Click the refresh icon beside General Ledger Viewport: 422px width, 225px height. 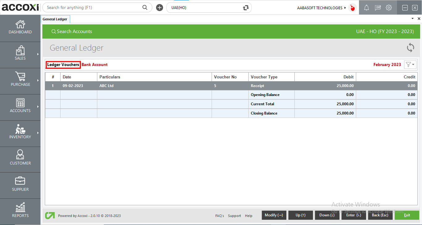click(410, 48)
